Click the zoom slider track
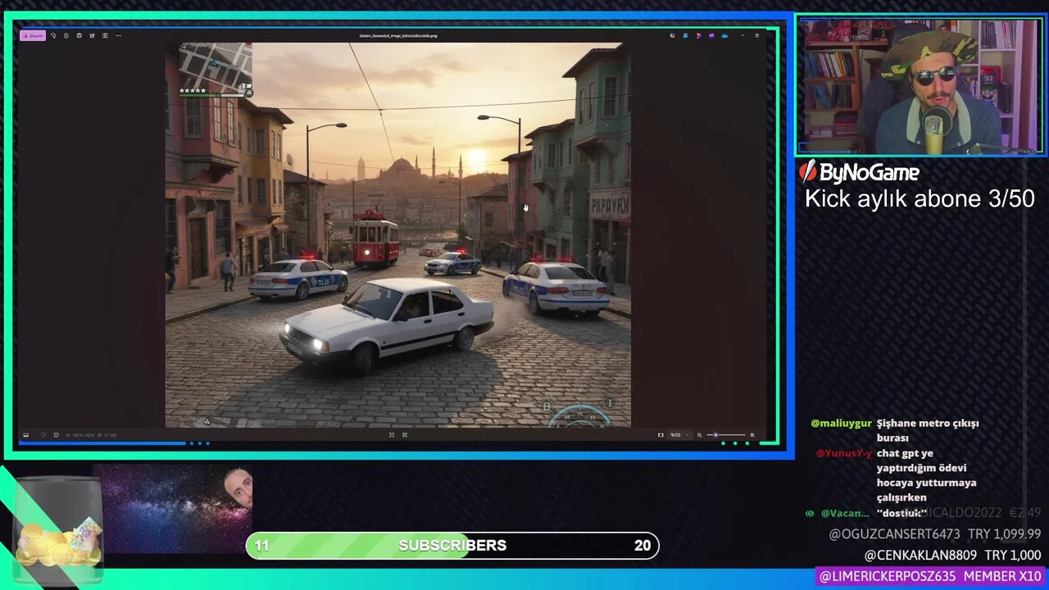The image size is (1049, 590). 726,435
